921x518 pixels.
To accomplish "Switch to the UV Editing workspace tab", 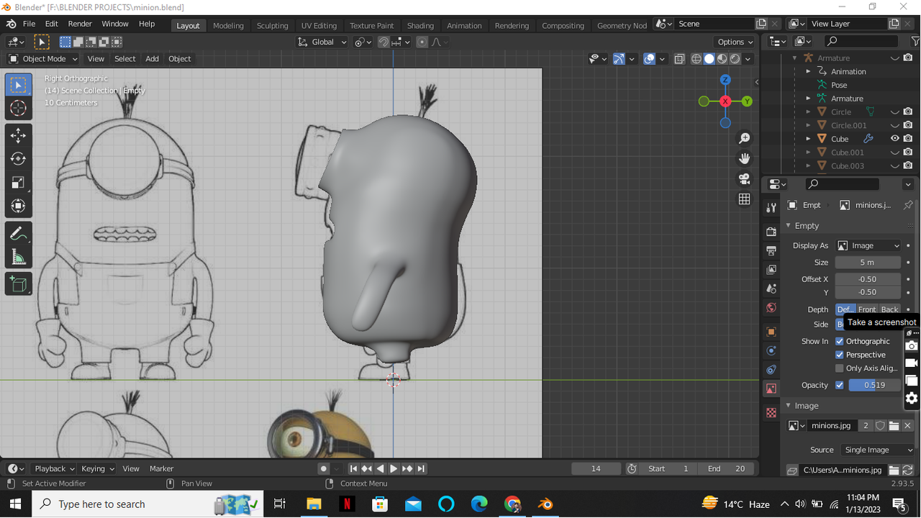I will tap(319, 25).
